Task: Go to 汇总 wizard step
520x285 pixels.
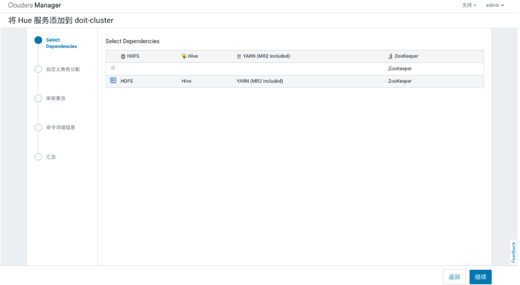Action: (x=50, y=157)
